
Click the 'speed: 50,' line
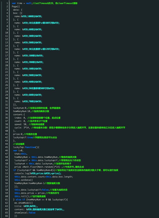pos(30,124)
